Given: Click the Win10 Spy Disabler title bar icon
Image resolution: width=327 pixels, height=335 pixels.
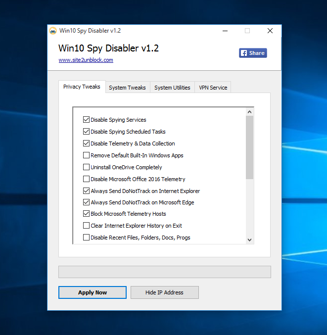Looking at the screenshot, I should (53, 31).
